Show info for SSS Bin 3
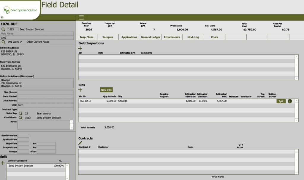The height and width of the screenshot is (180, 304). (290, 101)
